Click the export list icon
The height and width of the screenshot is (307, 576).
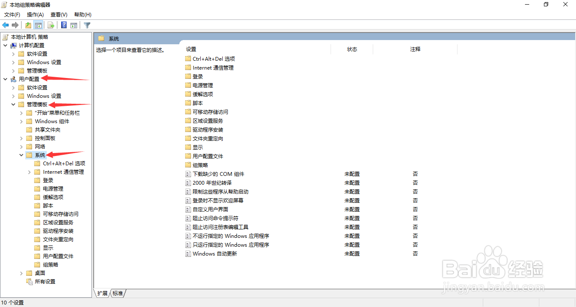(51, 25)
